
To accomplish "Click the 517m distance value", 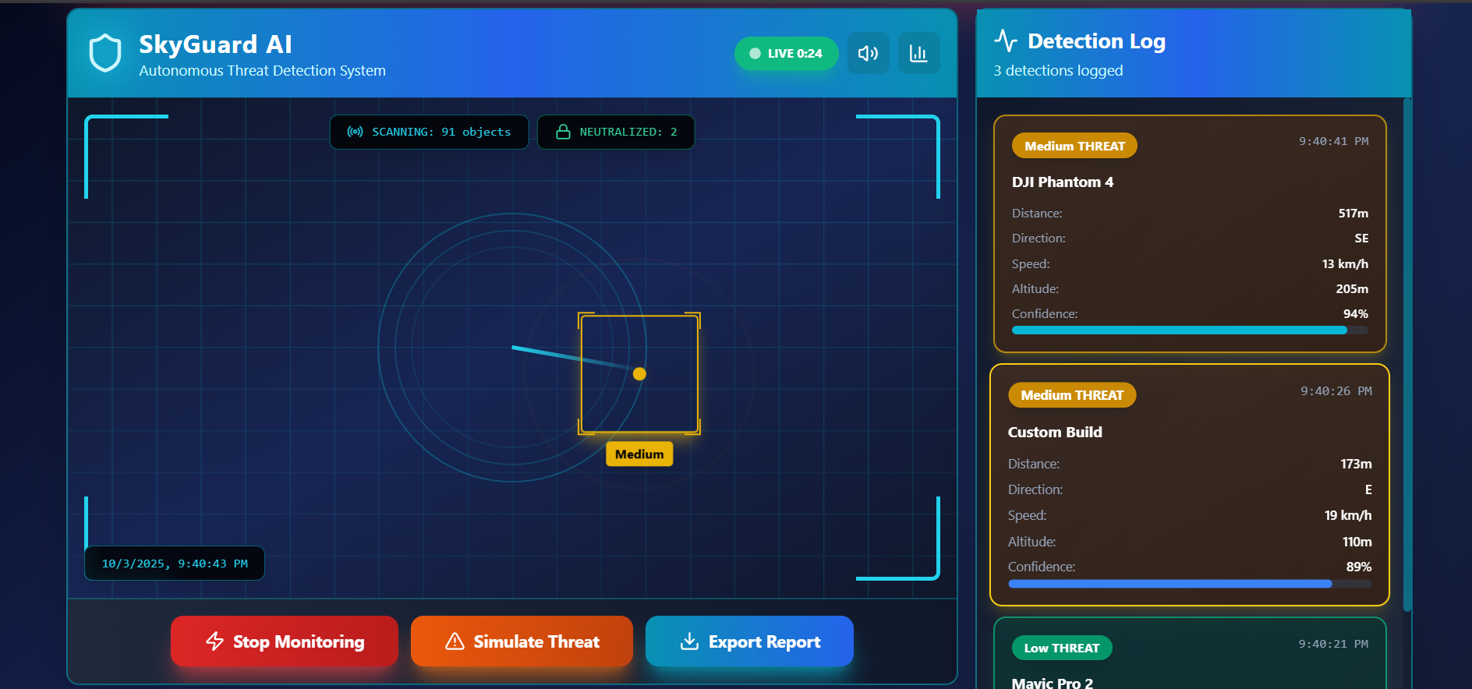I will click(1353, 214).
